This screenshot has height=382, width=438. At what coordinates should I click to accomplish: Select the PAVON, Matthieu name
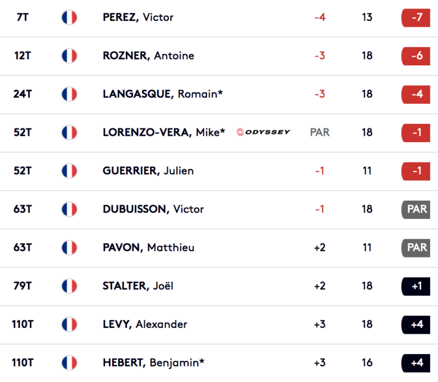pos(148,247)
